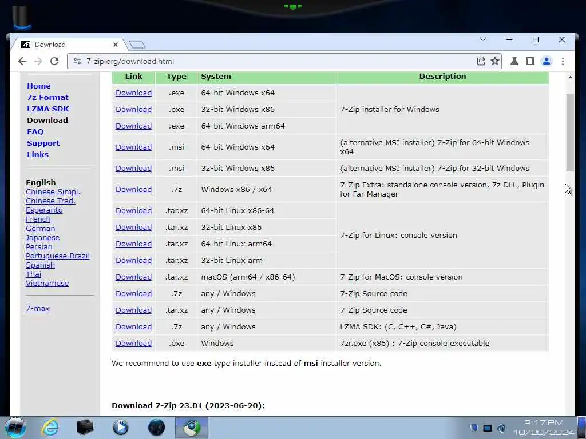Image resolution: width=586 pixels, height=439 pixels.
Task: Open a new tab with the tab button
Action: coord(137,45)
